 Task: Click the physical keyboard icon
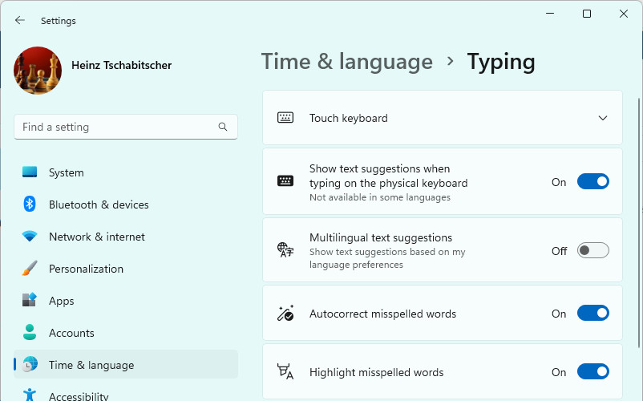285,180
